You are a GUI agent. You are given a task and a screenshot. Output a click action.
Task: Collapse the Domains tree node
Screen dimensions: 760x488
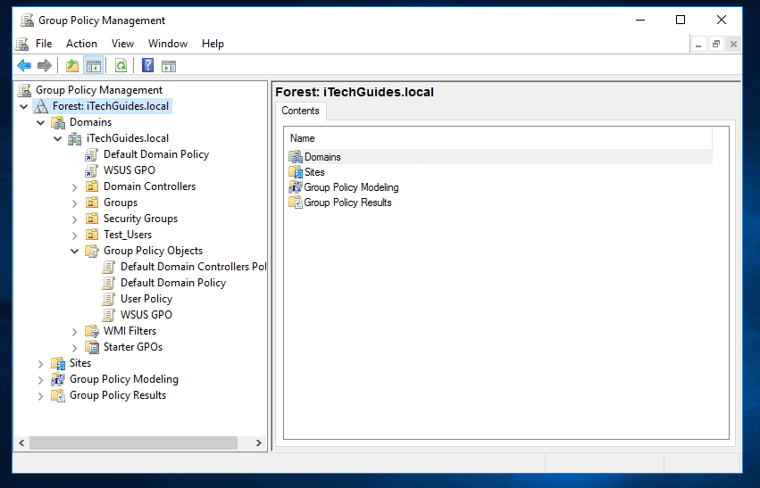(41, 123)
